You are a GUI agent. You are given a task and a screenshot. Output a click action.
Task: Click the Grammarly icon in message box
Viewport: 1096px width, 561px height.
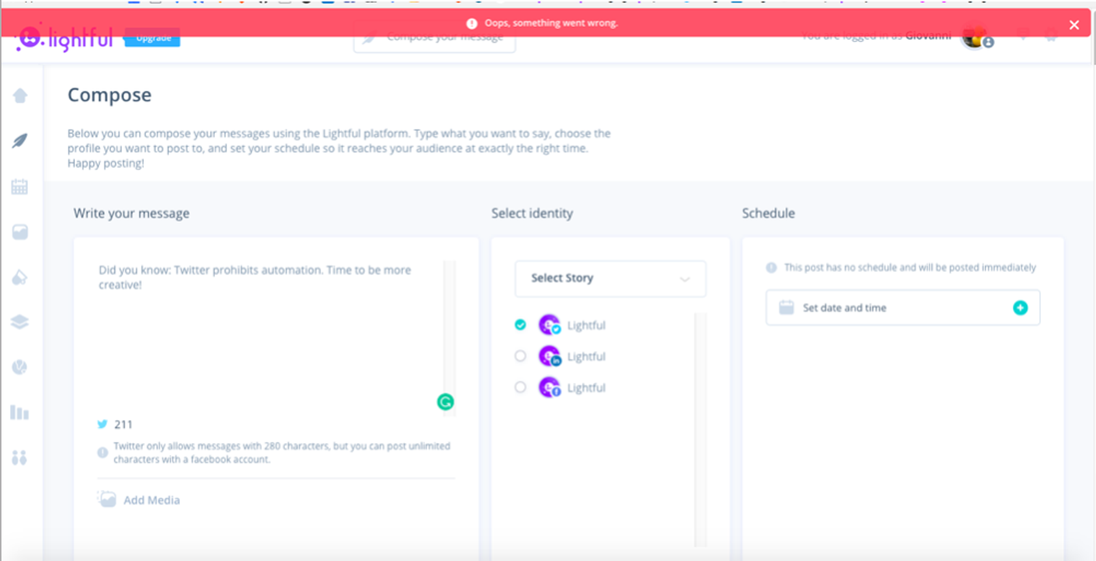pos(445,402)
